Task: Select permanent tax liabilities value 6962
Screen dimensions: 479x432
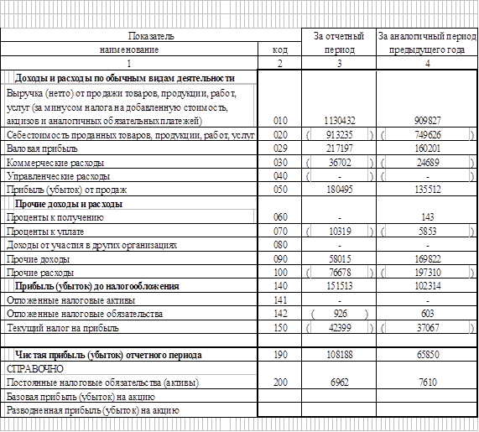Action: pyautogui.click(x=339, y=382)
